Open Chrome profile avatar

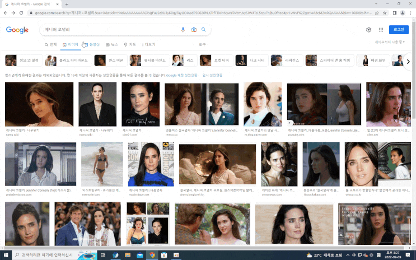(x=403, y=13)
